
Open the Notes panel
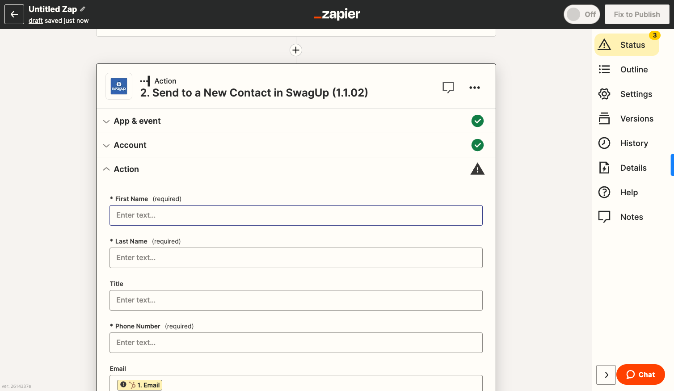(627, 217)
